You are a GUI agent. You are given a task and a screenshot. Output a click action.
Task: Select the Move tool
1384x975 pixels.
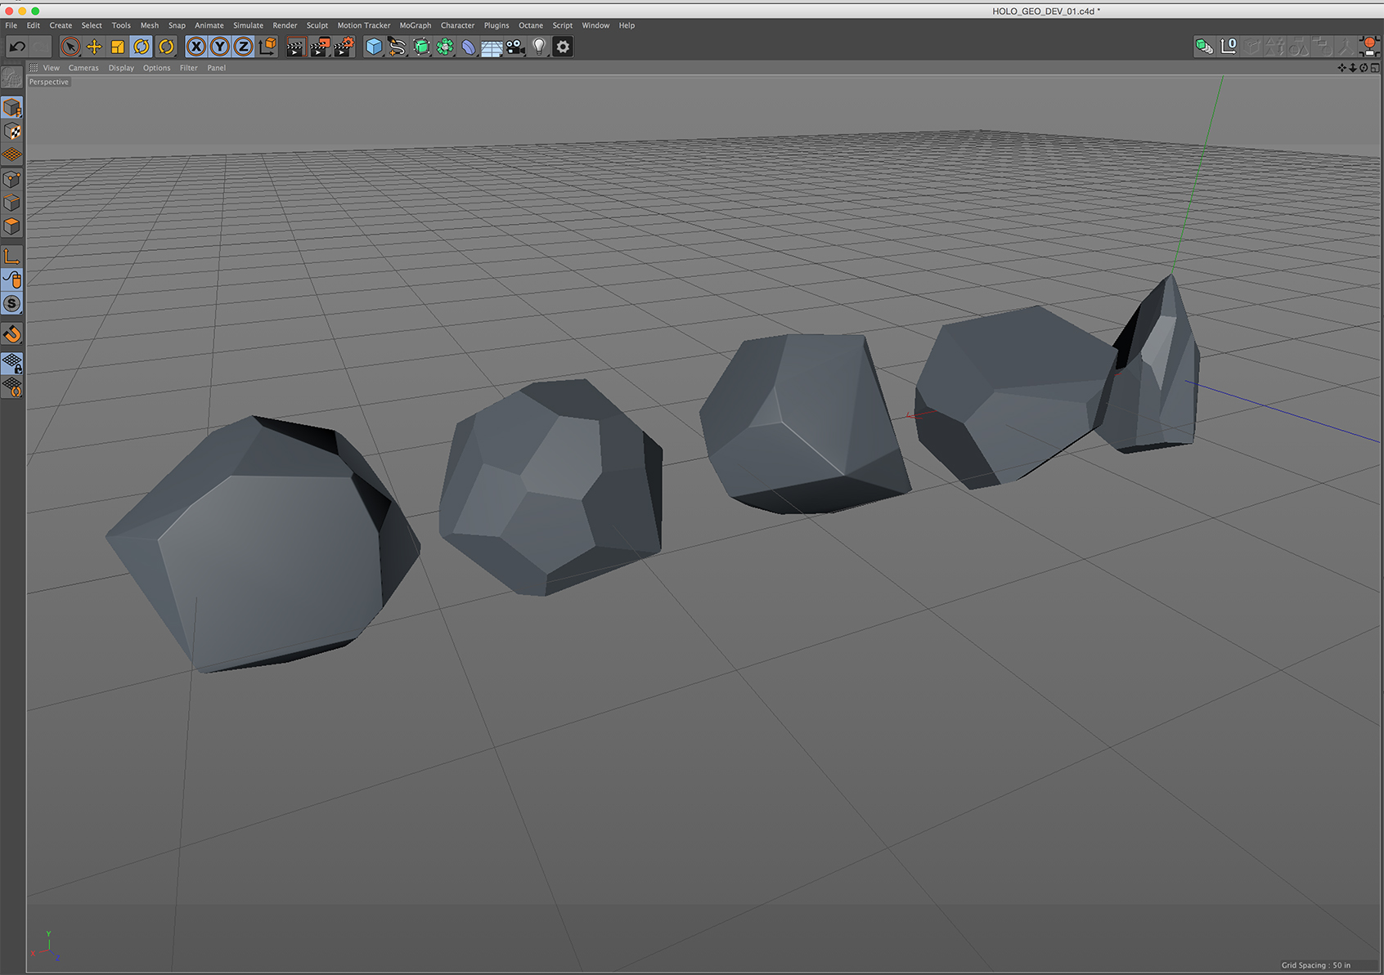click(x=94, y=47)
